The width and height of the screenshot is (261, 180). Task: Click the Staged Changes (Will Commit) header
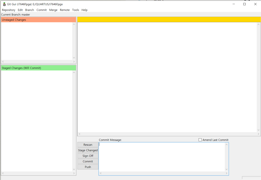[38, 68]
